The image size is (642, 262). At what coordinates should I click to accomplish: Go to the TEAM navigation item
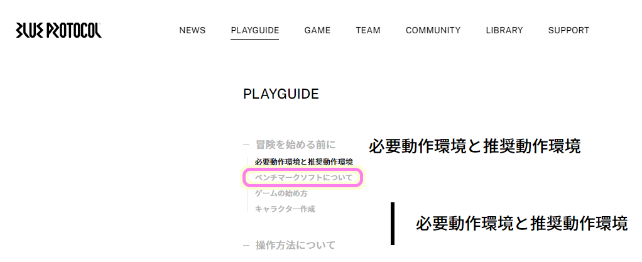click(368, 30)
